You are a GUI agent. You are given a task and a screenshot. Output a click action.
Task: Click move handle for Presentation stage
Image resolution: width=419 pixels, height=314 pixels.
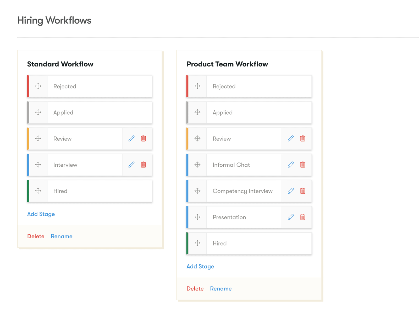[x=197, y=217]
